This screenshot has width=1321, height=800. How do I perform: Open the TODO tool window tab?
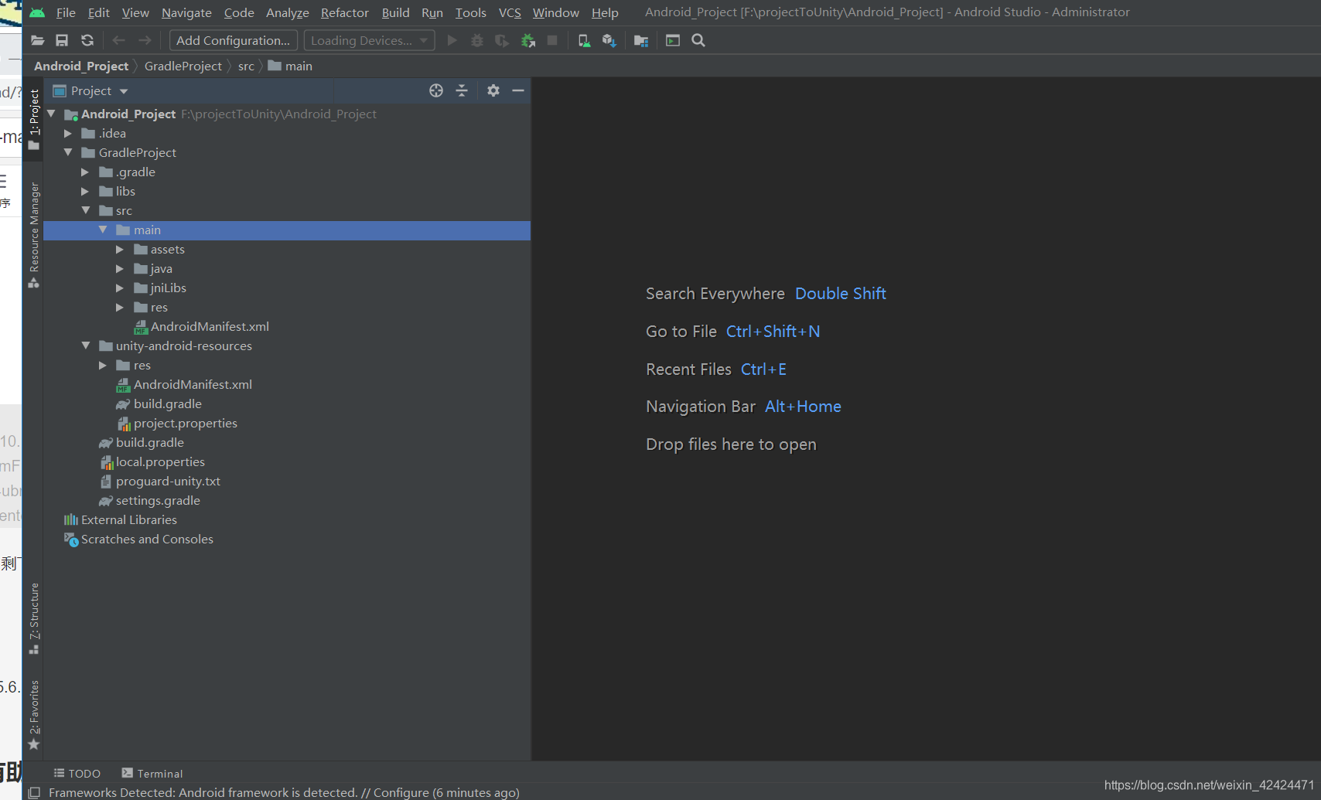click(77, 773)
